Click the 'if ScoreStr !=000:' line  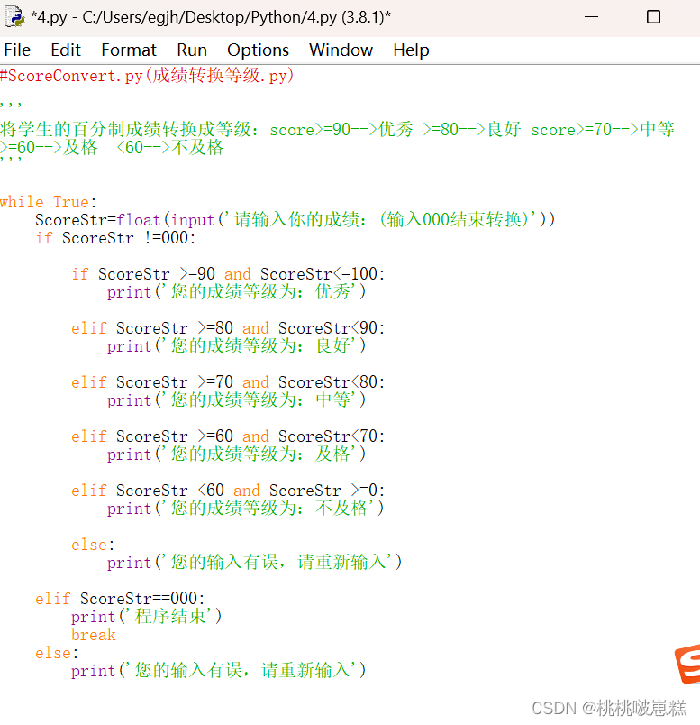115,238
